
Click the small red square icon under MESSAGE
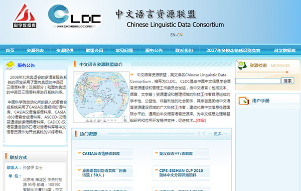click(x=287, y=72)
